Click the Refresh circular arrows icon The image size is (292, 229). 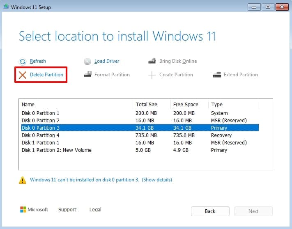pos(23,62)
